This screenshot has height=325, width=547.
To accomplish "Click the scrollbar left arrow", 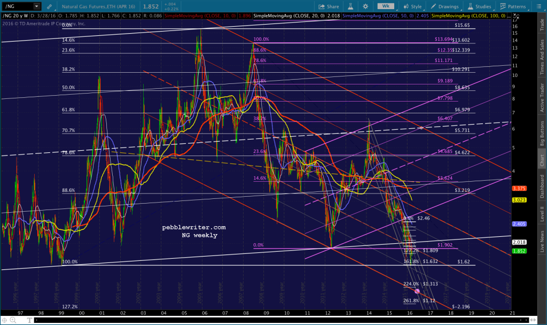I will [x=36, y=320].
